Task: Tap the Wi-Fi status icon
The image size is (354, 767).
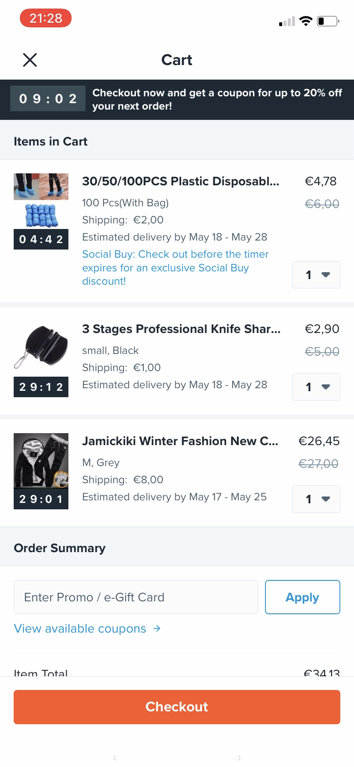Action: (x=306, y=21)
